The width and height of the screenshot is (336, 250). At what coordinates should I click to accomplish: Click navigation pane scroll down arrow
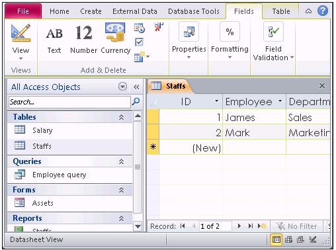pyautogui.click(x=138, y=226)
